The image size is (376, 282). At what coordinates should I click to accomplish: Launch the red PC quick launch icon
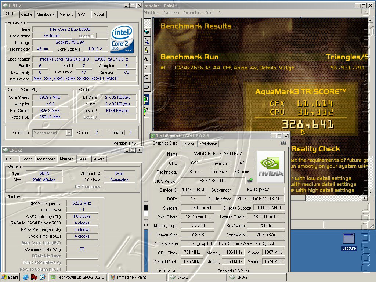click(x=34, y=277)
